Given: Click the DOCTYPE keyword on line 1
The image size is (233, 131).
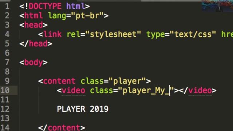Looking at the screenshot, I should tap(45, 7).
